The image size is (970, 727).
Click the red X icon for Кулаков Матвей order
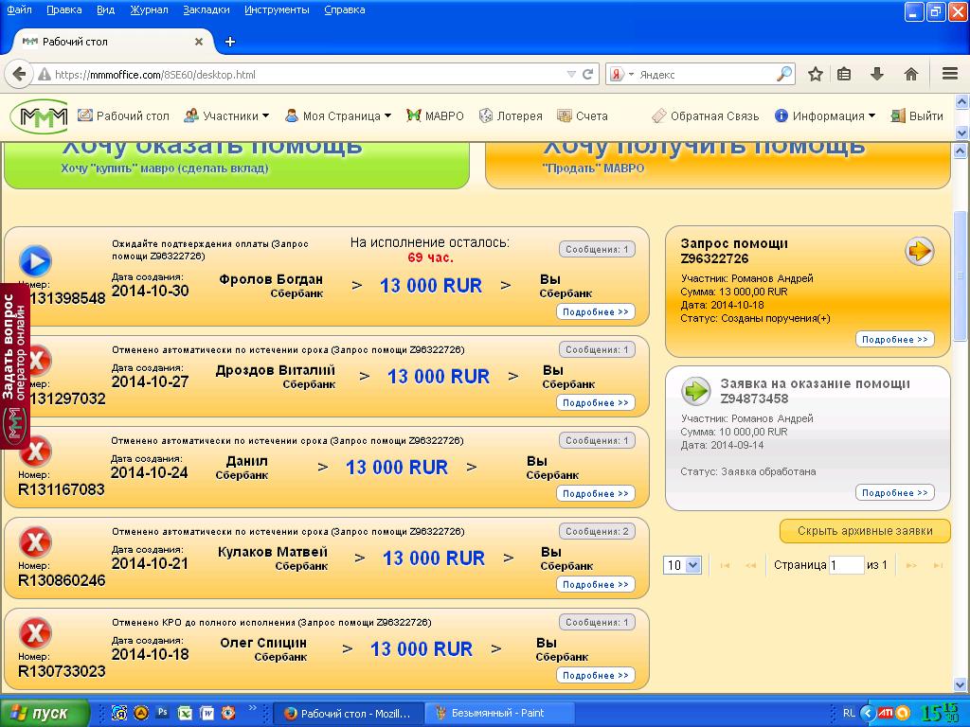coord(35,542)
